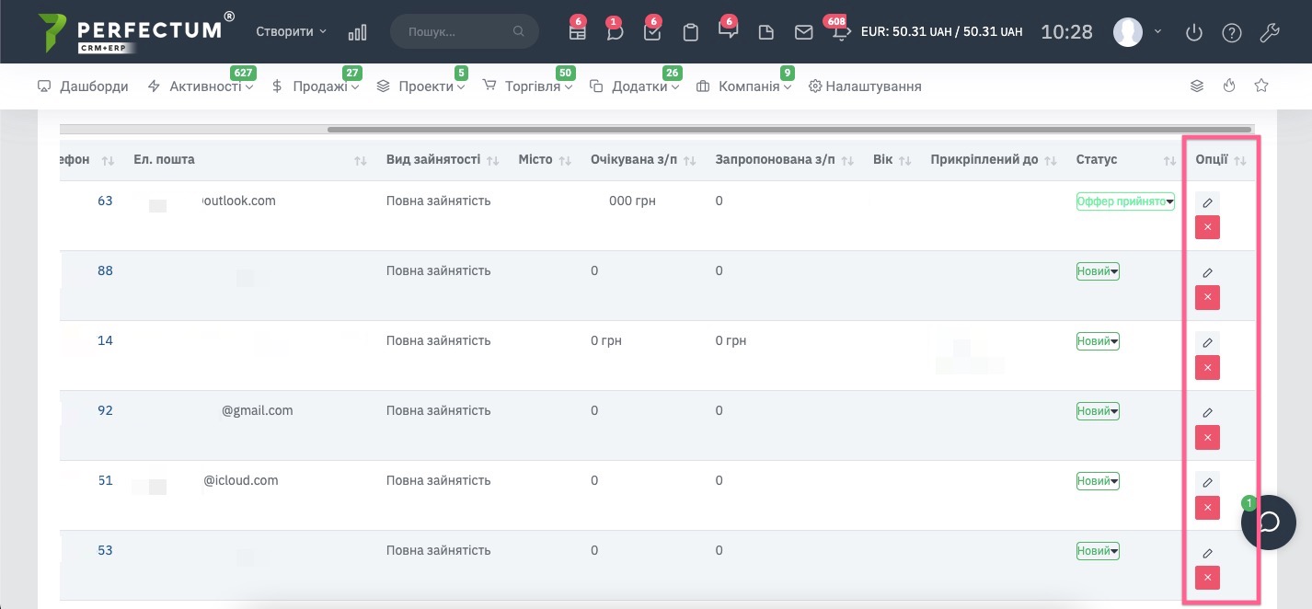
Task: Click the star favorites icon
Action: coord(1261,86)
